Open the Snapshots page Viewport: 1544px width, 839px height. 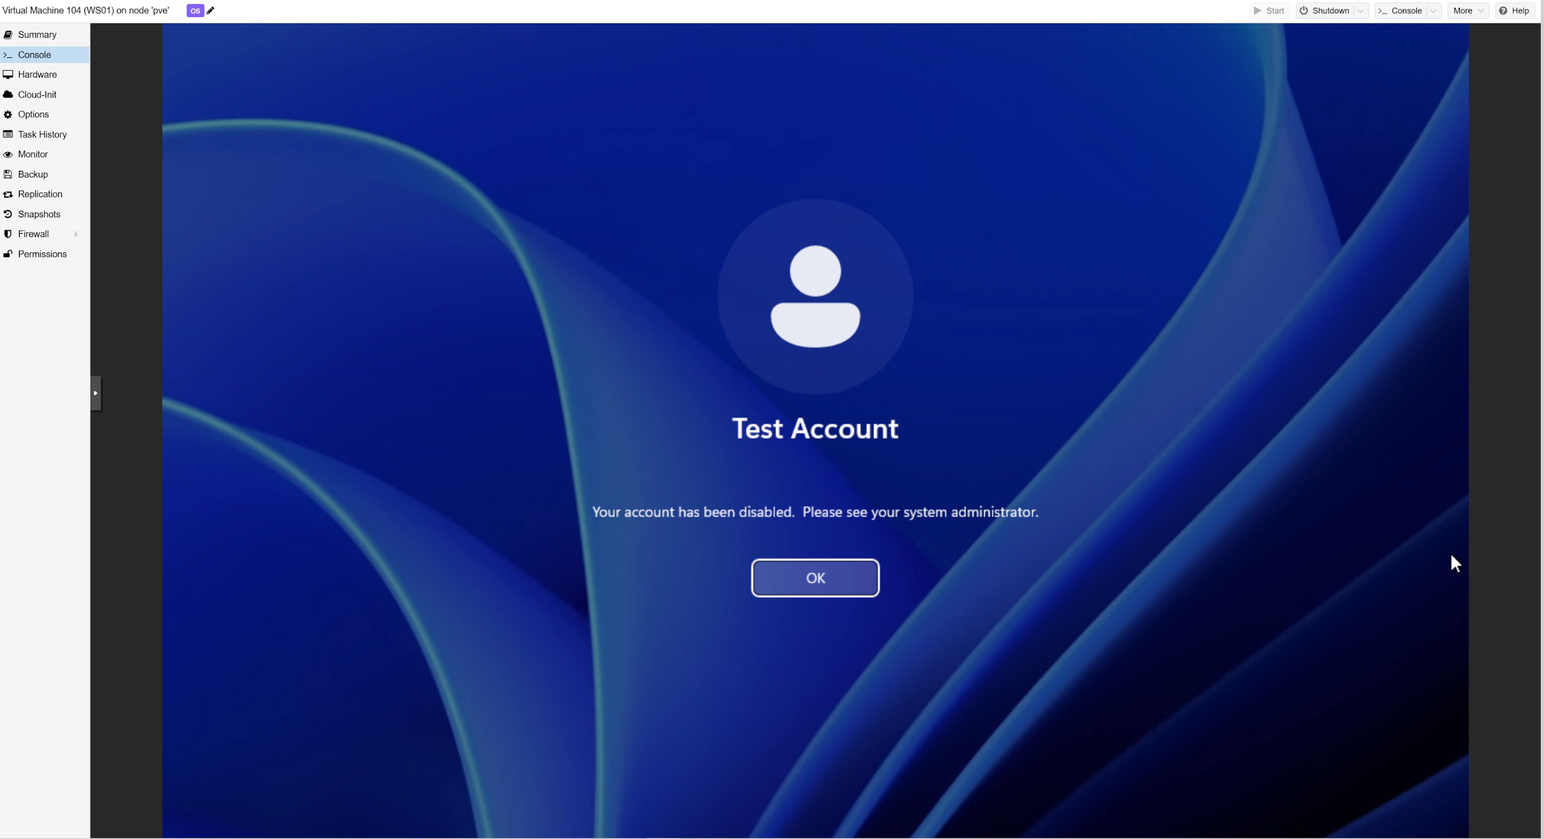pos(45,215)
